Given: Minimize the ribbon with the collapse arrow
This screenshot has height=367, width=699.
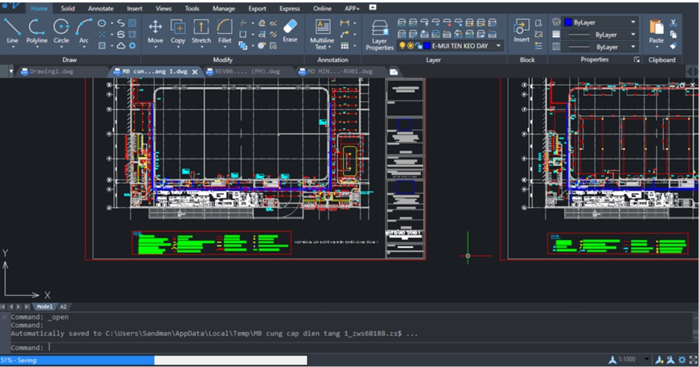Looking at the screenshot, I should pyautogui.click(x=373, y=7).
